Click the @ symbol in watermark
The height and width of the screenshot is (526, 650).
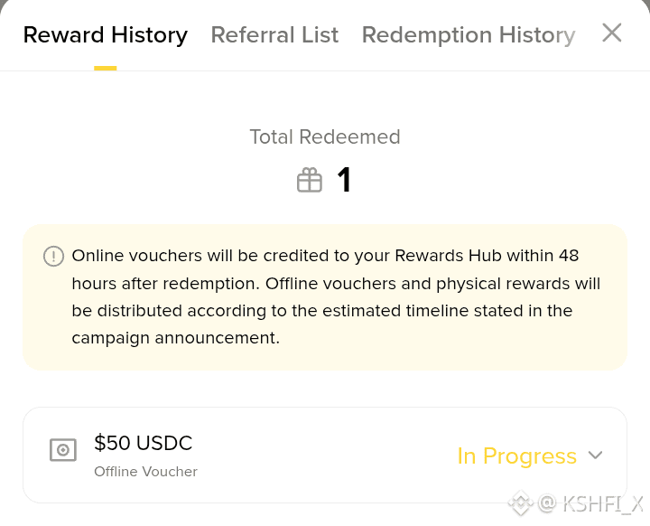tap(547, 503)
